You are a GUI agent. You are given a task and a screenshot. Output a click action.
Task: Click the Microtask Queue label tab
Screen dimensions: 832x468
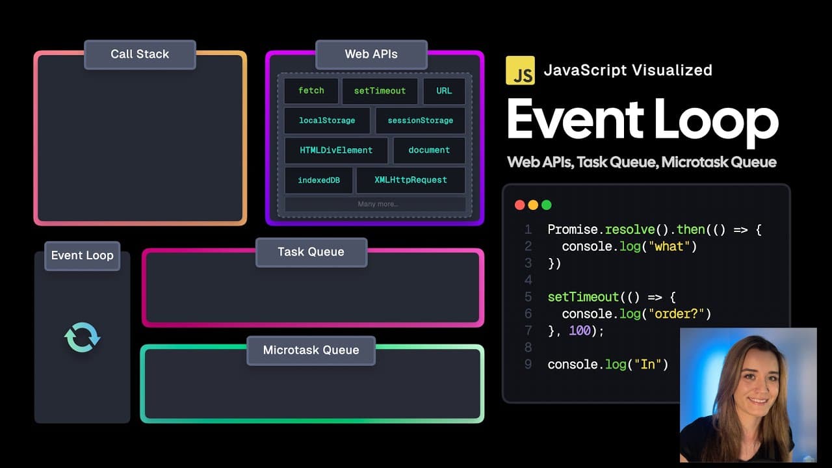(x=311, y=350)
